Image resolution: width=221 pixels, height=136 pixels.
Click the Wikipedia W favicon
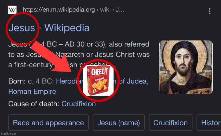point(13,10)
